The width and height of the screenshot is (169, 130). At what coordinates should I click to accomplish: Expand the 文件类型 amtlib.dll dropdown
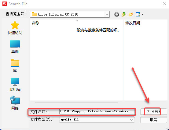click(x=131, y=120)
